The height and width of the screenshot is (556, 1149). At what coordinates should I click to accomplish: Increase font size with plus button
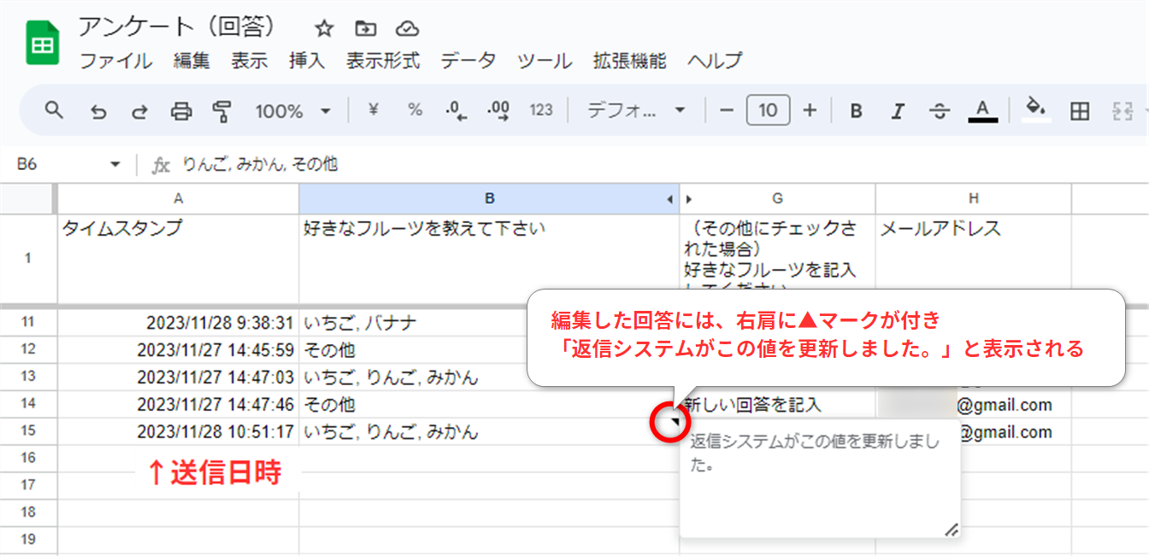810,111
